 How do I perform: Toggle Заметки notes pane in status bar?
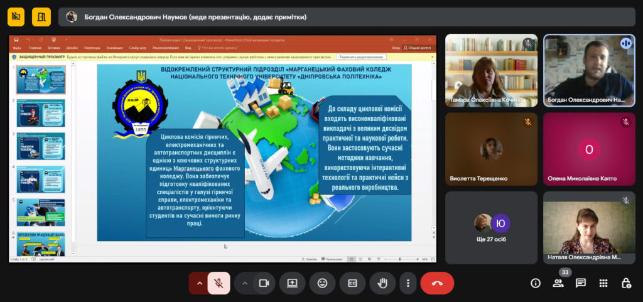tap(309, 259)
